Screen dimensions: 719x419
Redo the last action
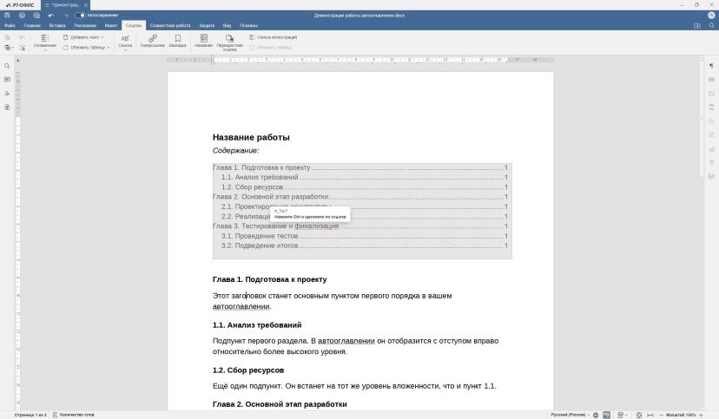click(66, 15)
